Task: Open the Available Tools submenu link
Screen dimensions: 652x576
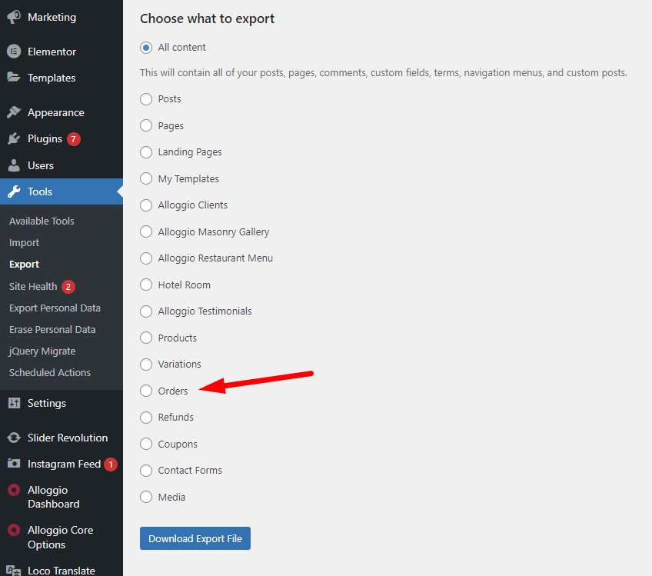Action: click(x=42, y=221)
